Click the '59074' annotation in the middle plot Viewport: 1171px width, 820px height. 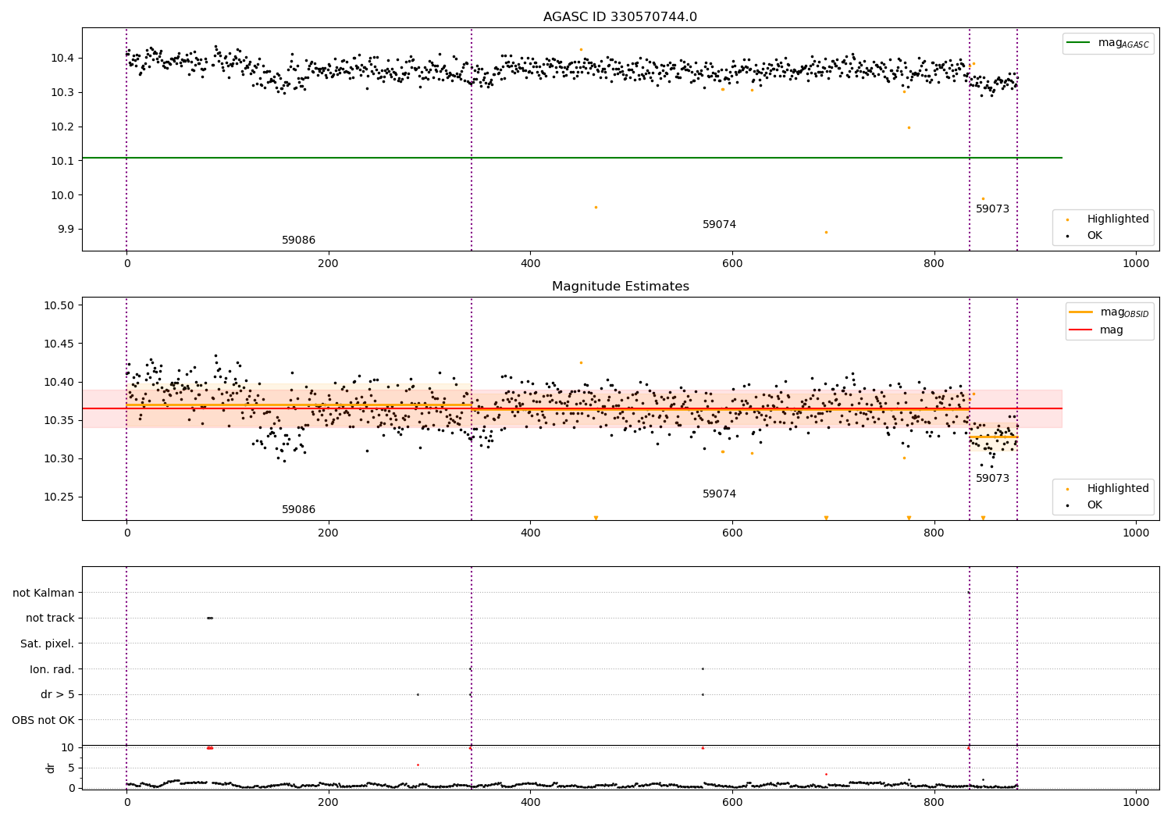point(719,494)
